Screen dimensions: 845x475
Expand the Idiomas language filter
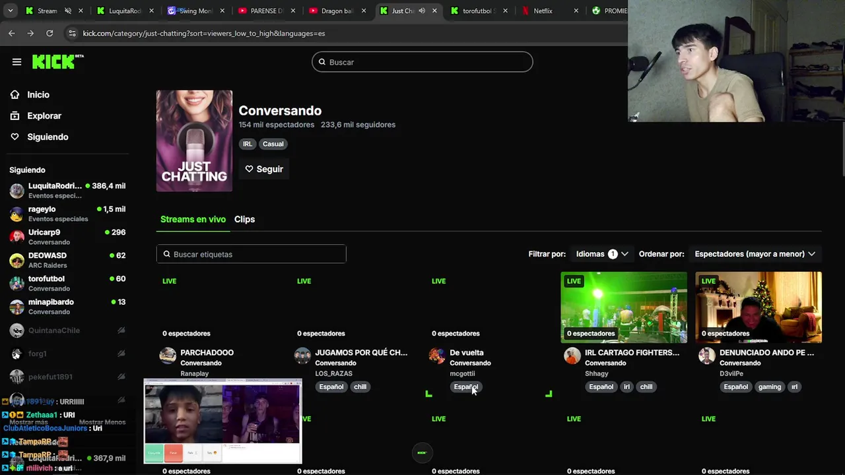click(x=602, y=254)
